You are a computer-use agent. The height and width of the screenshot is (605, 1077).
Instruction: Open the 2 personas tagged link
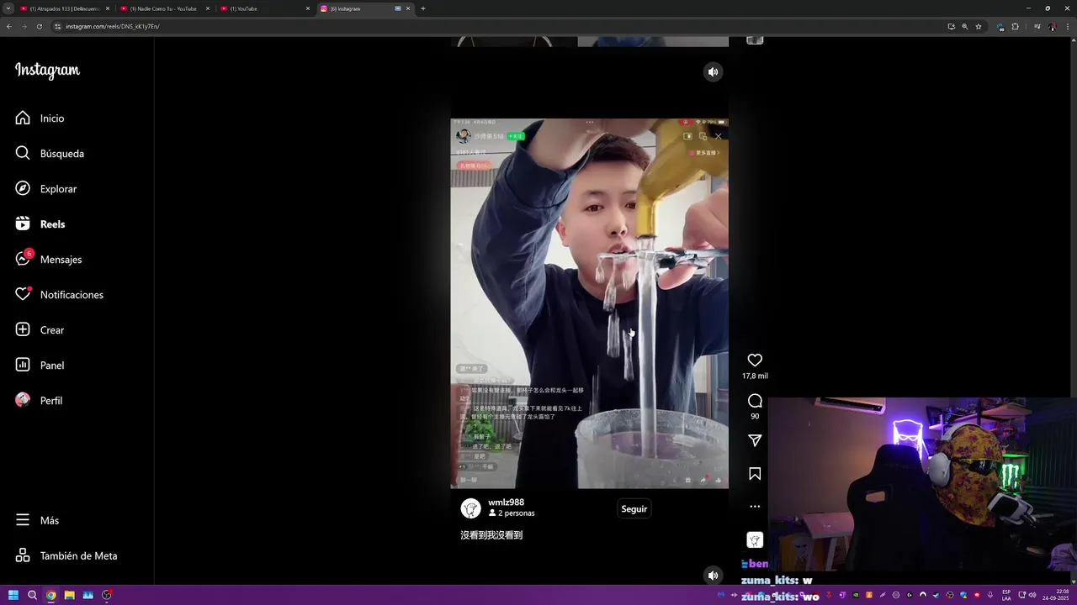512,513
